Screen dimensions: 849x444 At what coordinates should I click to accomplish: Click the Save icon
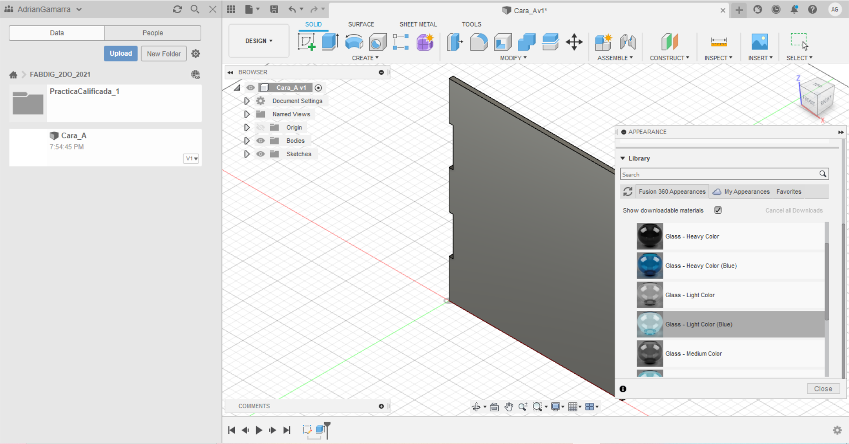(274, 9)
